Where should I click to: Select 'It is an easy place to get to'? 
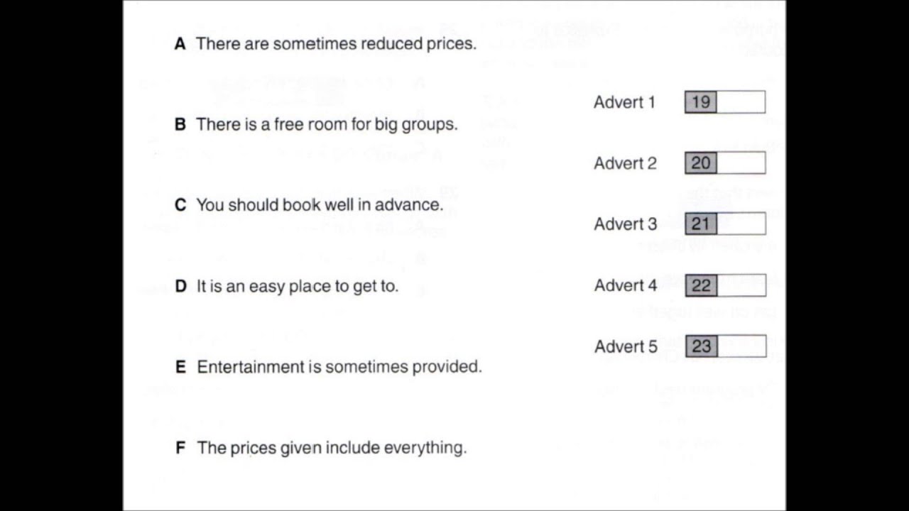click(298, 286)
